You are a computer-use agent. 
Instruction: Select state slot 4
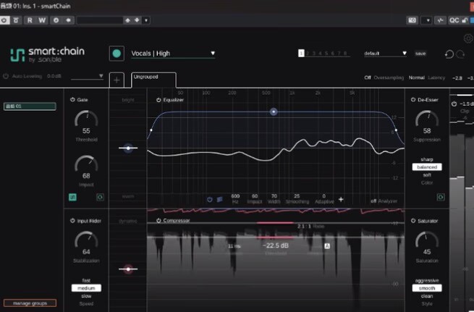click(x=320, y=54)
